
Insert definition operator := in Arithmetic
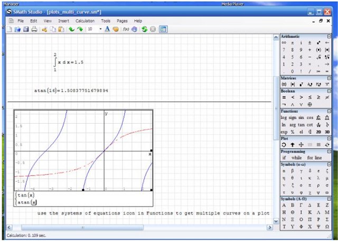[x=318, y=71]
